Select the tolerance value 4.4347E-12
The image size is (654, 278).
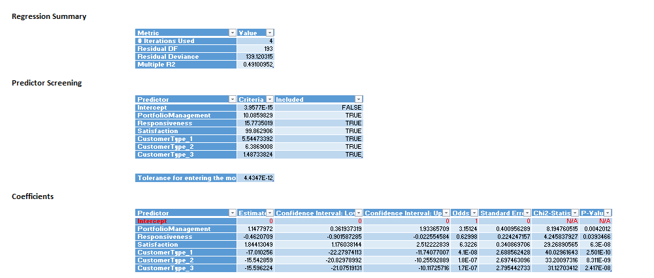255,178
